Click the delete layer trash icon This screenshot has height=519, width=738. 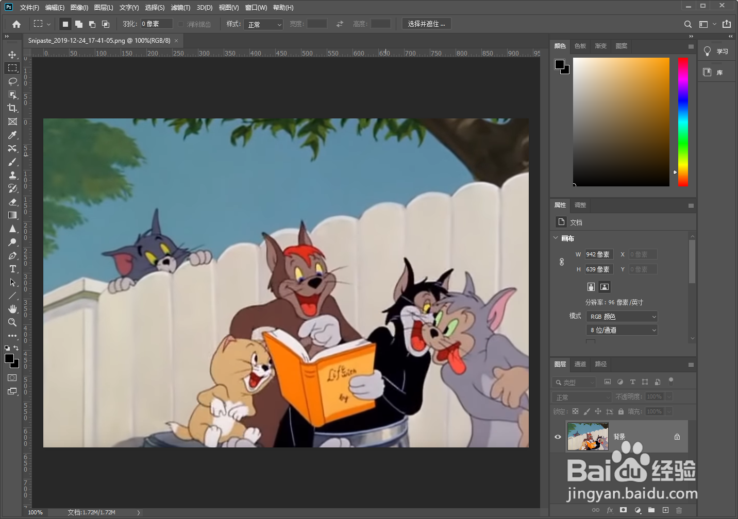679,510
